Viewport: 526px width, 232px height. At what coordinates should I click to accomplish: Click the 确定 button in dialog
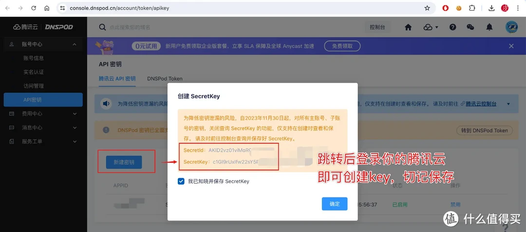coord(335,204)
